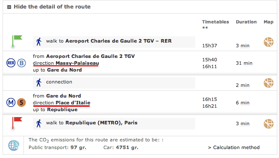The height and width of the screenshot is (158, 279).
Task: Click the Timetables column header
Action: click(215, 22)
